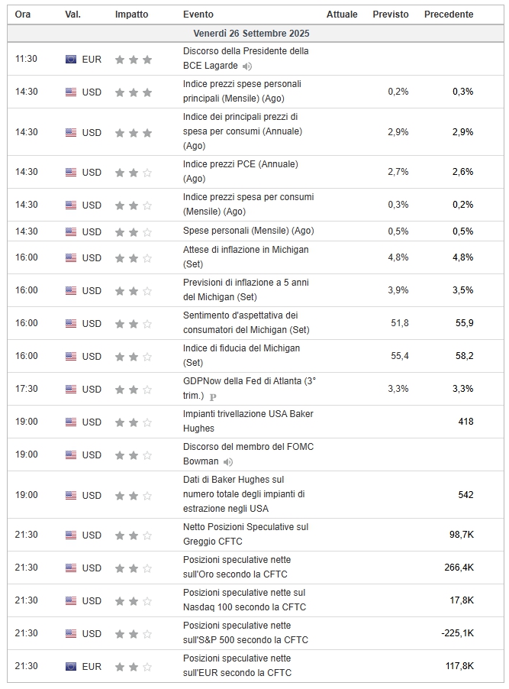Open 'Attese di inflazione in Michigan' event
The width and height of the screenshot is (509, 689).
(x=246, y=250)
